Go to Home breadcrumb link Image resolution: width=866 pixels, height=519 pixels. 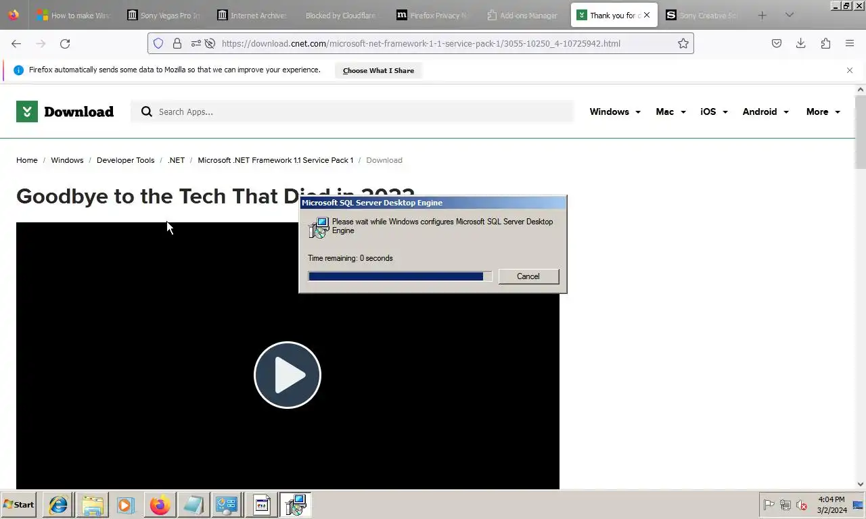point(27,160)
